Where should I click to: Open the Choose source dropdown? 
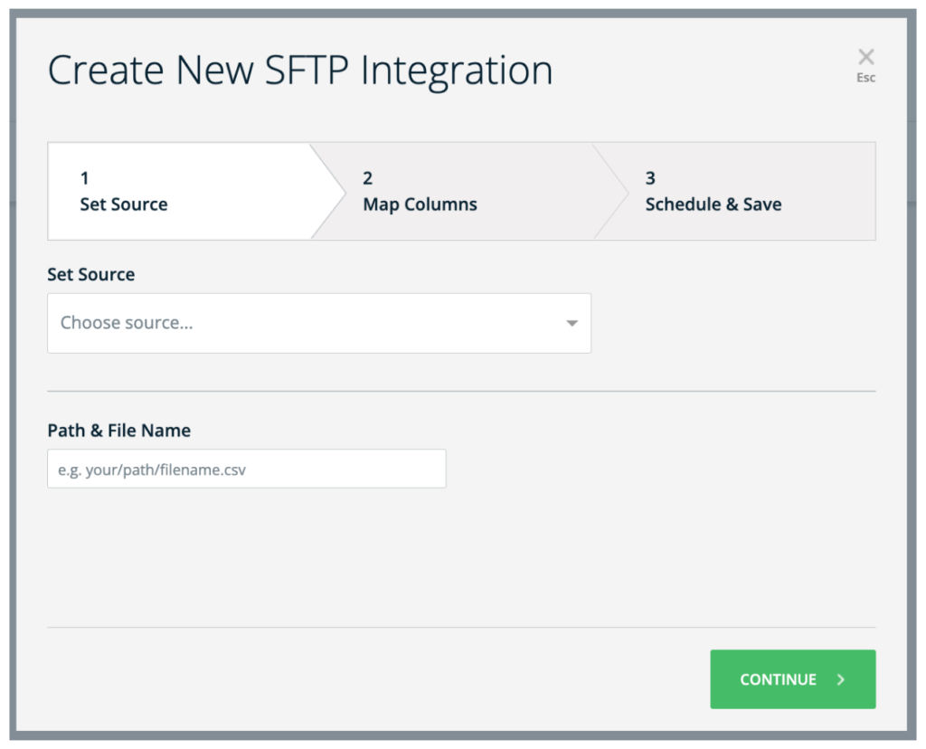click(318, 323)
